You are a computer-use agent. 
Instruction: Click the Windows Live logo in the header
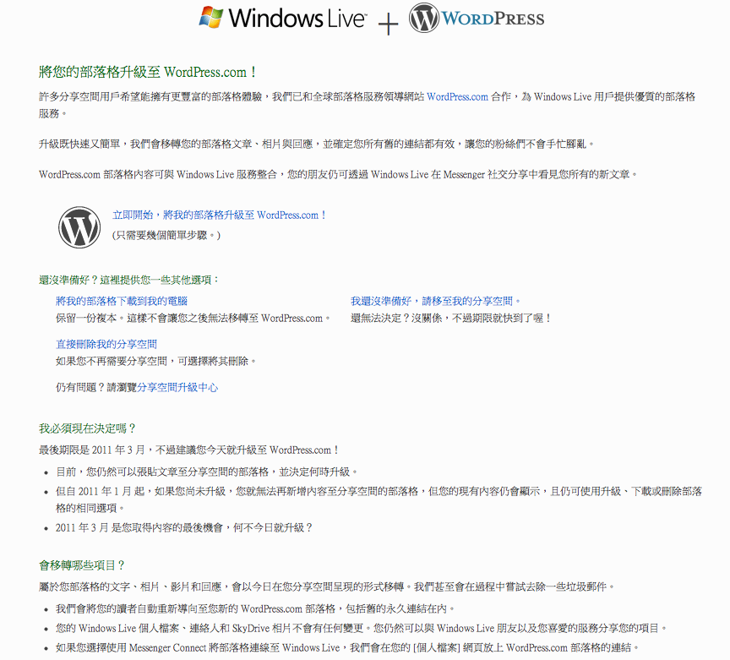pos(282,18)
